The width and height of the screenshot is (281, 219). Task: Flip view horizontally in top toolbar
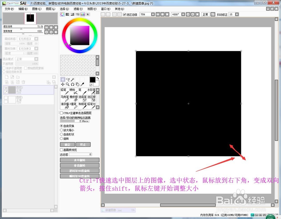pyautogui.click(x=213, y=14)
